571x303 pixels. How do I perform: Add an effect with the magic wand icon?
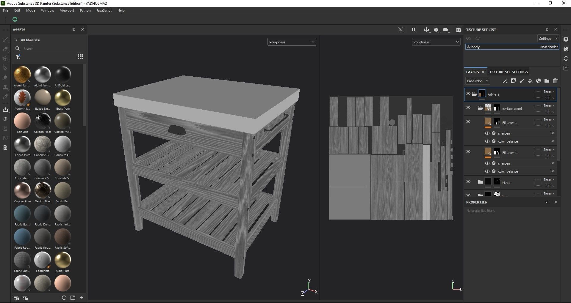click(x=505, y=81)
